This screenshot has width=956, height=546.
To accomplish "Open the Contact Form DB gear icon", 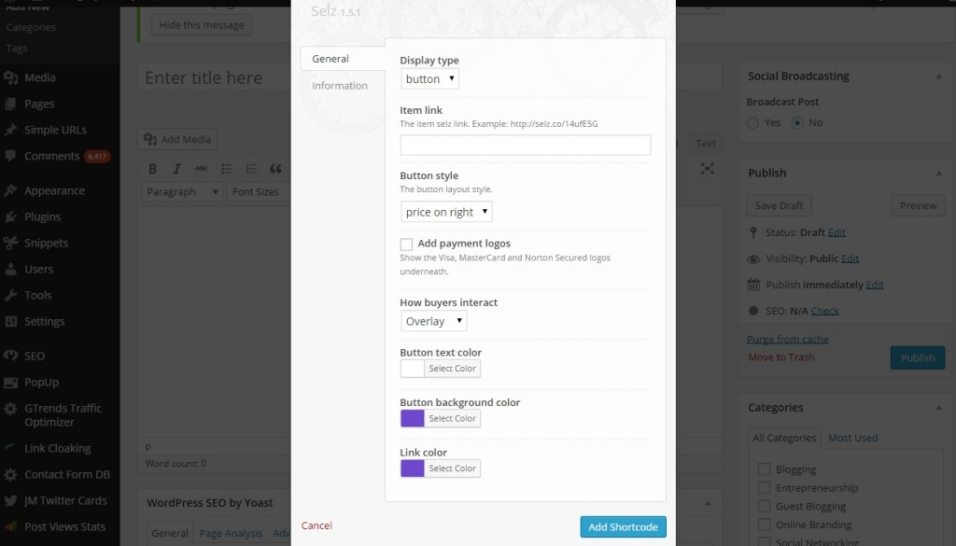I will (10, 475).
